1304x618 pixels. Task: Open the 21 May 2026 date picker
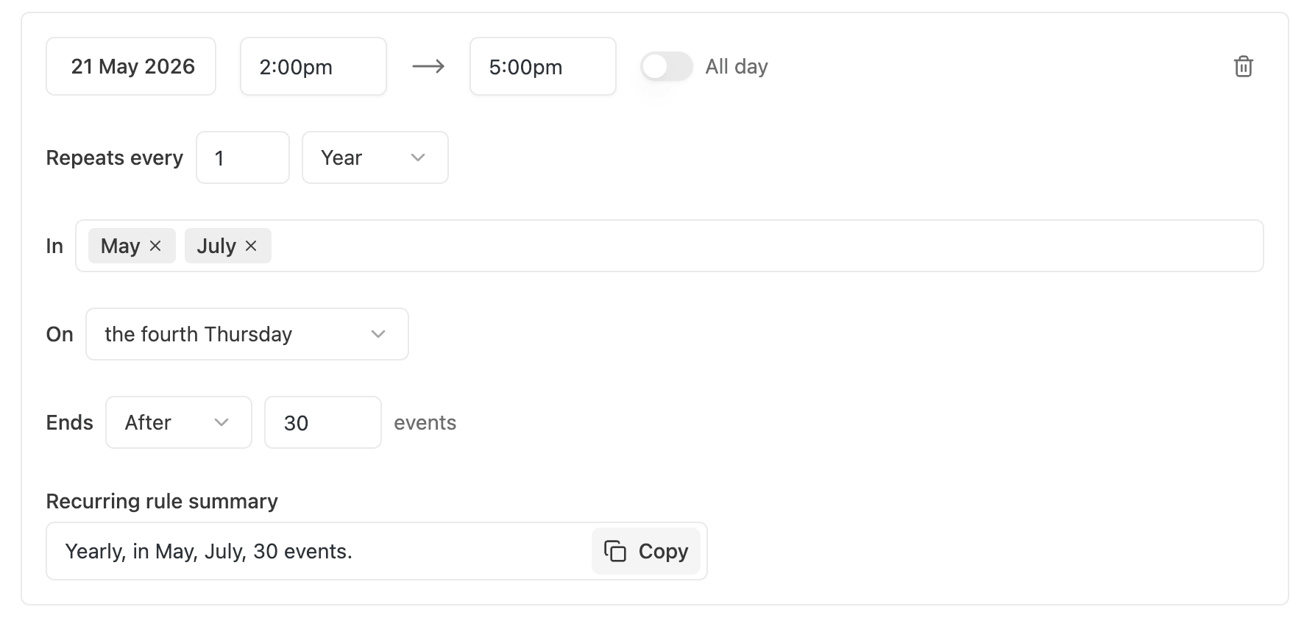pyautogui.click(x=132, y=66)
